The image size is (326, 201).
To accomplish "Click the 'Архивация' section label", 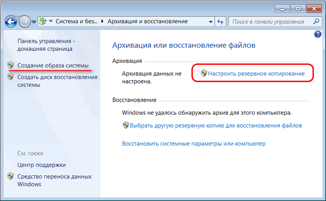I will (127, 61).
